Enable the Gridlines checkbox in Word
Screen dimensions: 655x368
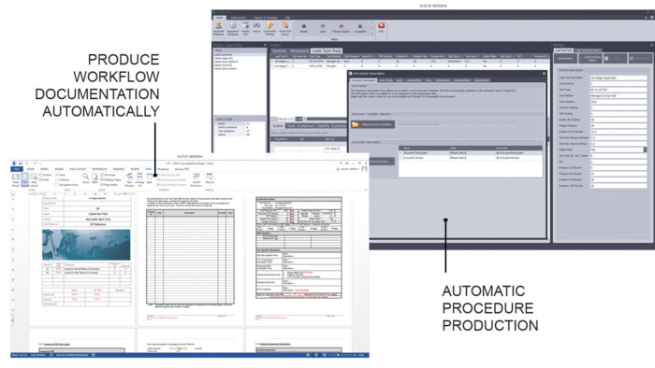click(x=57, y=179)
